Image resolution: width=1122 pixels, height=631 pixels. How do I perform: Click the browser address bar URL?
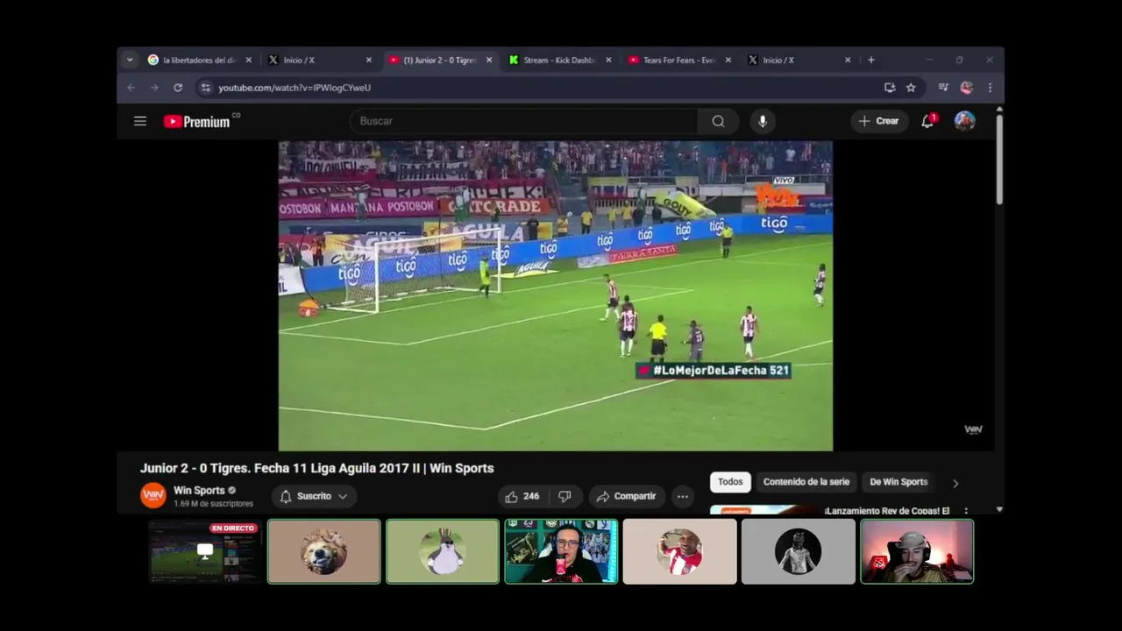[x=295, y=88]
